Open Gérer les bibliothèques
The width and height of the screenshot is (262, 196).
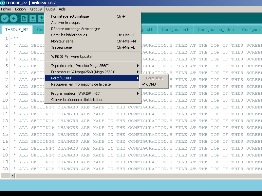93,35
